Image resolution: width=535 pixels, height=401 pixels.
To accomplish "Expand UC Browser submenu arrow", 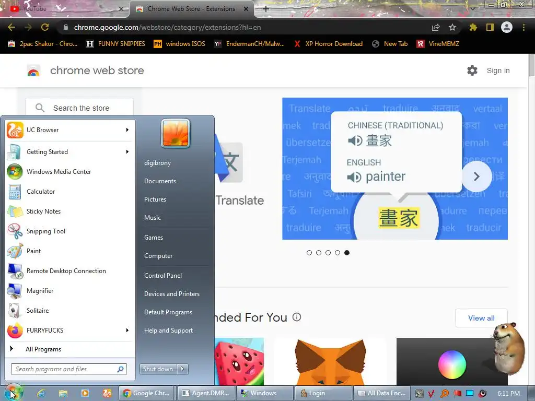I will [x=127, y=130].
